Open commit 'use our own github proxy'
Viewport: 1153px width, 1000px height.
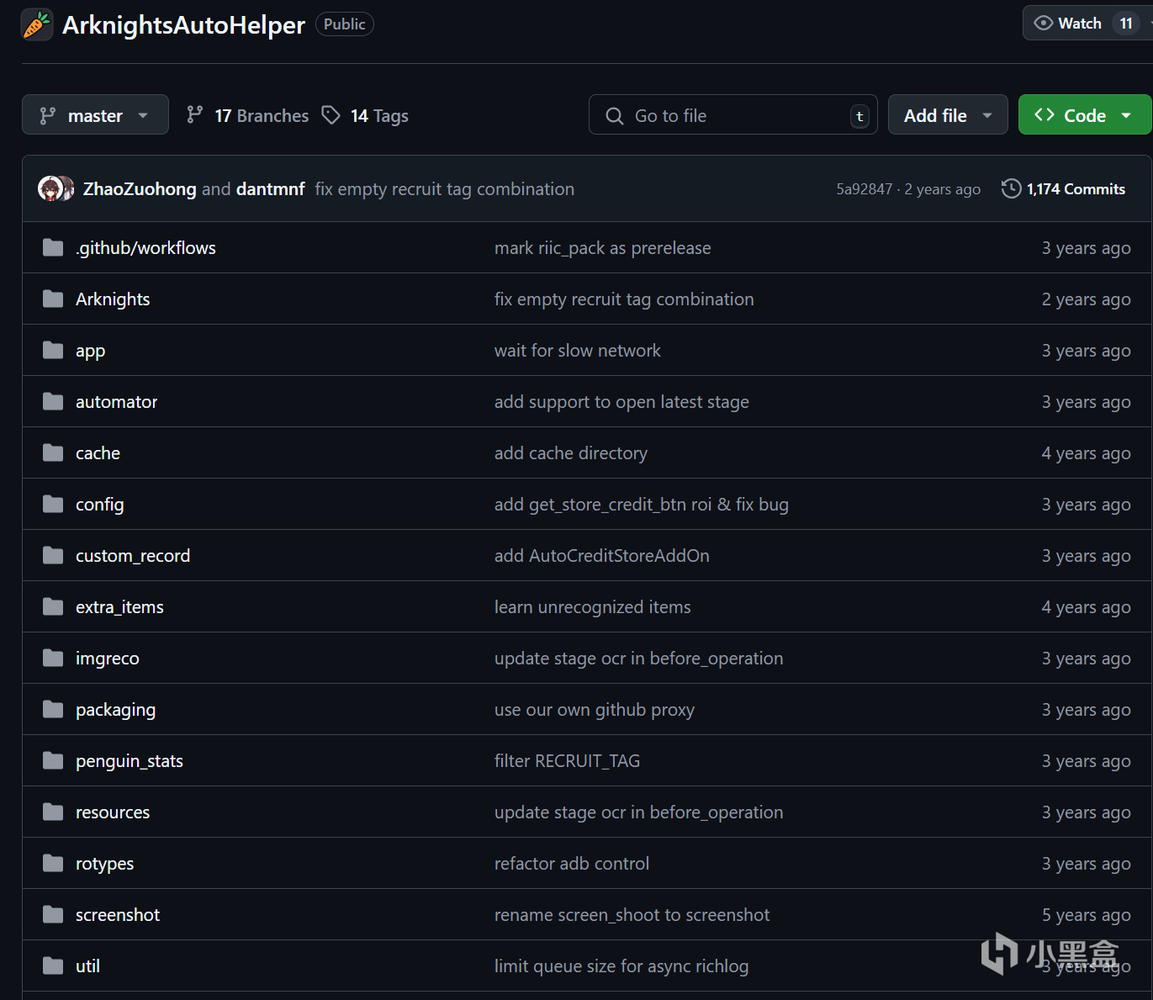(x=594, y=710)
